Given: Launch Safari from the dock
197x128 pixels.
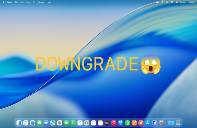Looking at the screenshot, I should (33, 123).
